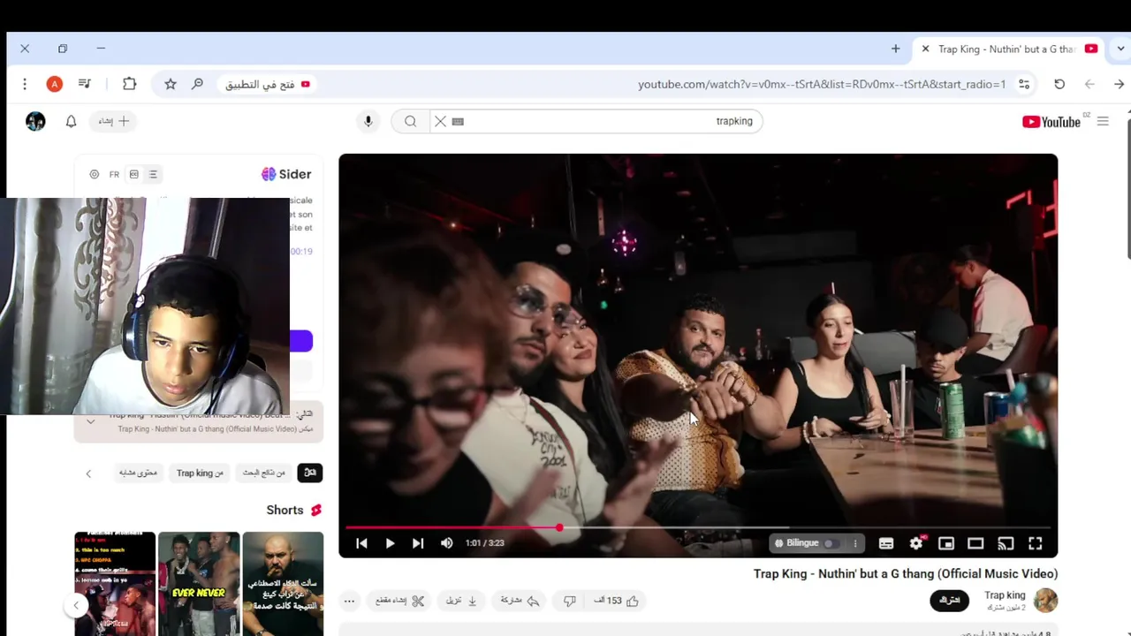The image size is (1131, 636).
Task: Click the page vertical scrollbar
Action: click(1127, 188)
